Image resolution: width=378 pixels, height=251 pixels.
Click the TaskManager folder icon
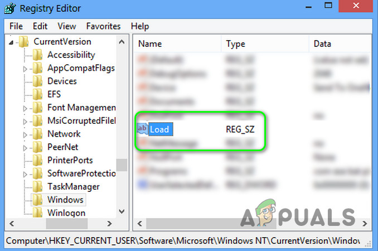[37, 186]
